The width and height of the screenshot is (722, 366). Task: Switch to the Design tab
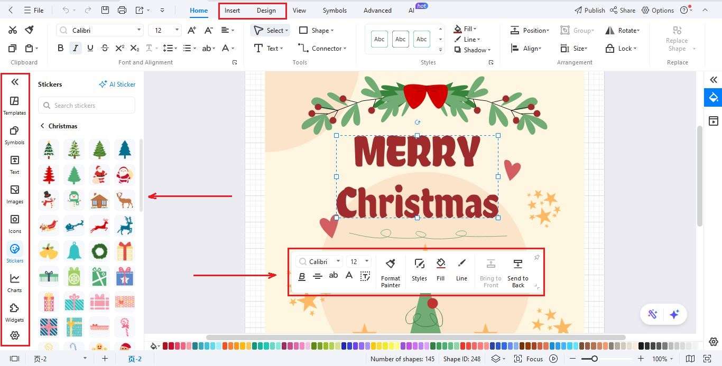(x=266, y=10)
